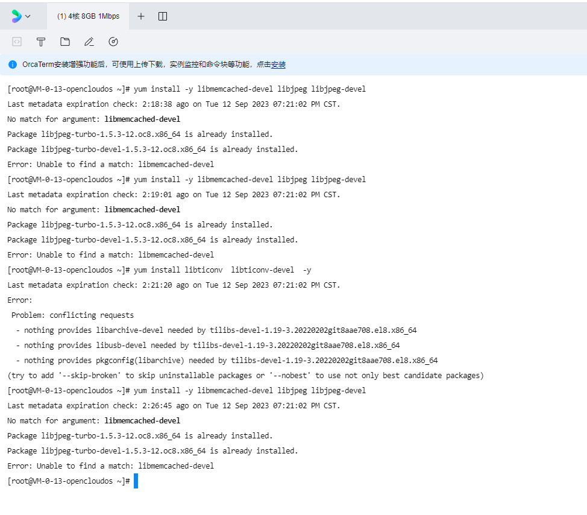Viewport: 587px width, 515px height.
Task: Toggle the split-screen layout icon
Action: 163,16
